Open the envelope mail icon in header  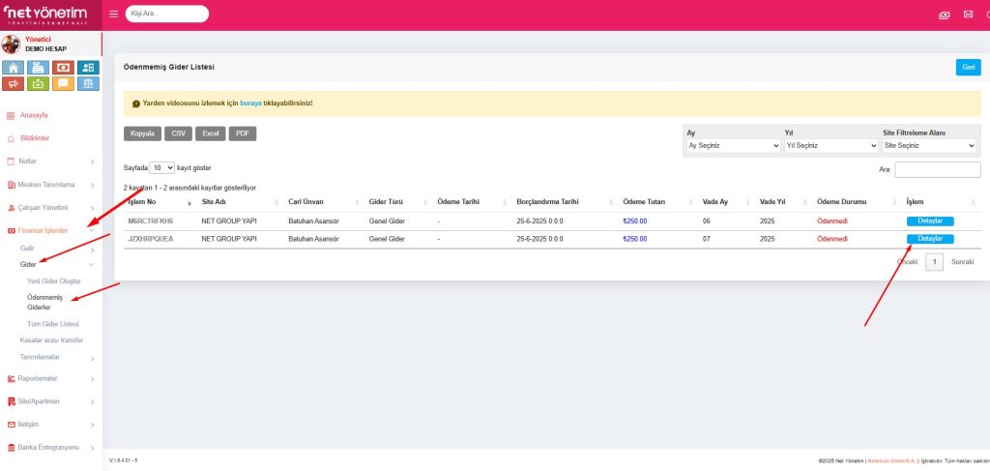(x=968, y=15)
